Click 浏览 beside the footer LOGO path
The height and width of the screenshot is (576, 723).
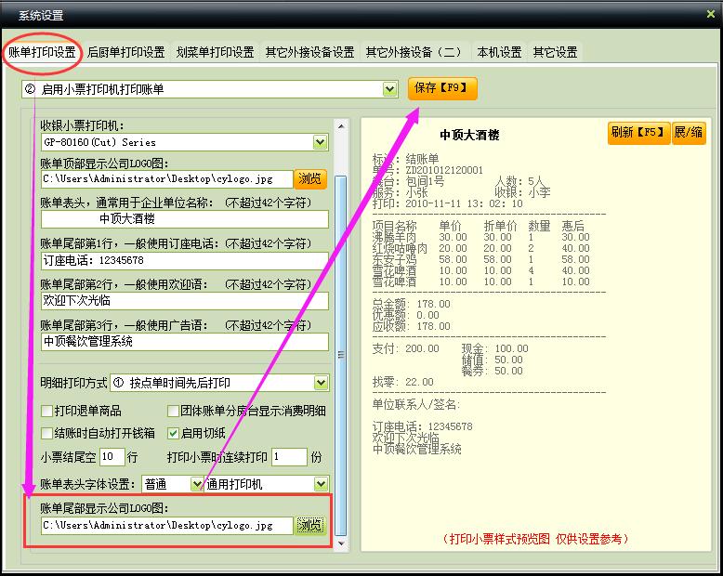point(310,526)
